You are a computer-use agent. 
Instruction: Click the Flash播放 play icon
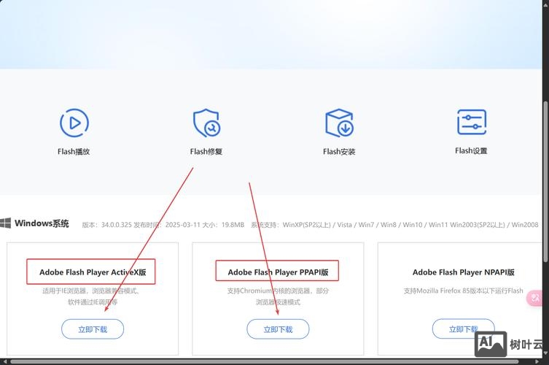tap(74, 123)
